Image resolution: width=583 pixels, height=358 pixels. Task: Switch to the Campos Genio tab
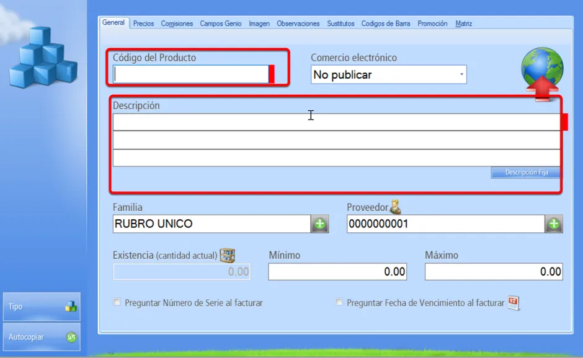pos(220,24)
